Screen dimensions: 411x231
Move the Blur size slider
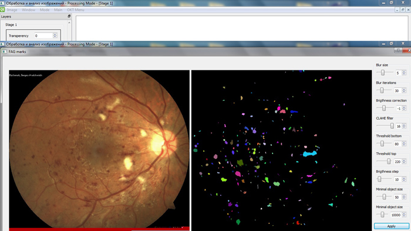coord(383,73)
